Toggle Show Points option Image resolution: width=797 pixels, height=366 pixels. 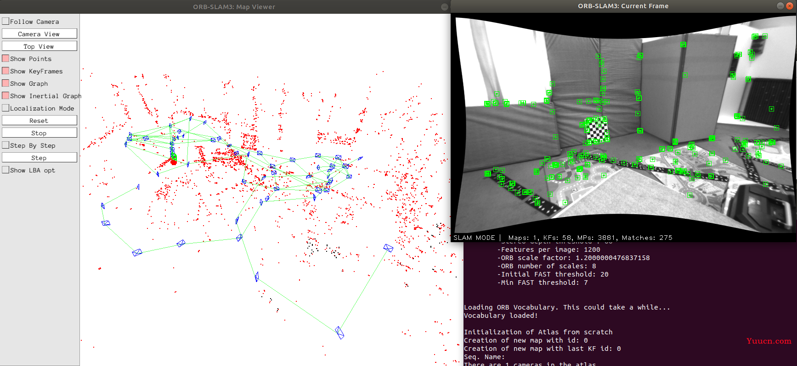point(6,58)
